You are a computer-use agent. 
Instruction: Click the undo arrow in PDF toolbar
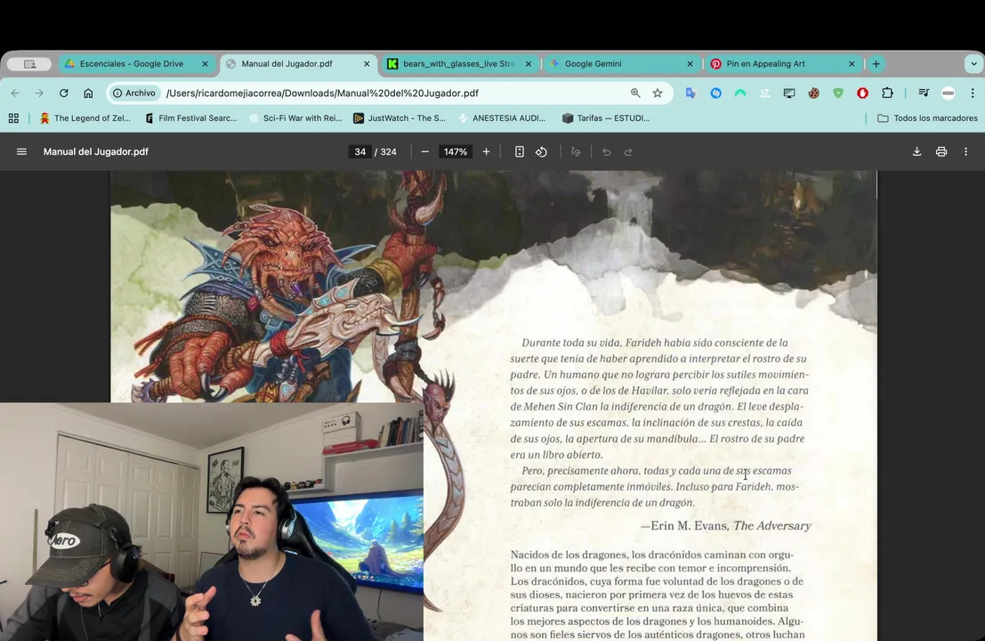tap(606, 151)
